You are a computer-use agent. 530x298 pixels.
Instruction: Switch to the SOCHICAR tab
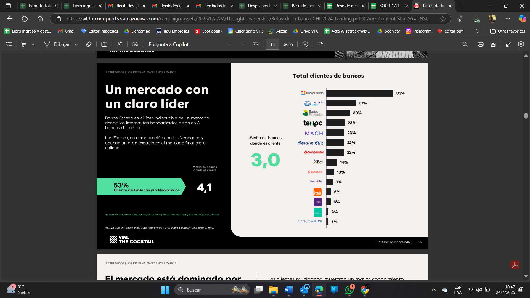[389, 6]
